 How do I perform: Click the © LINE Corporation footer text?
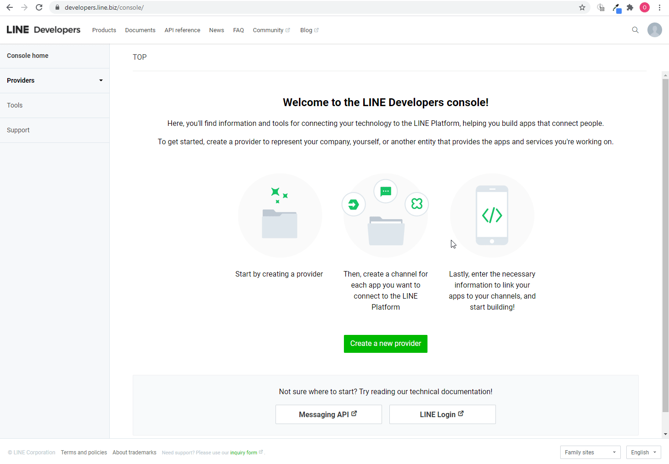pyautogui.click(x=32, y=453)
